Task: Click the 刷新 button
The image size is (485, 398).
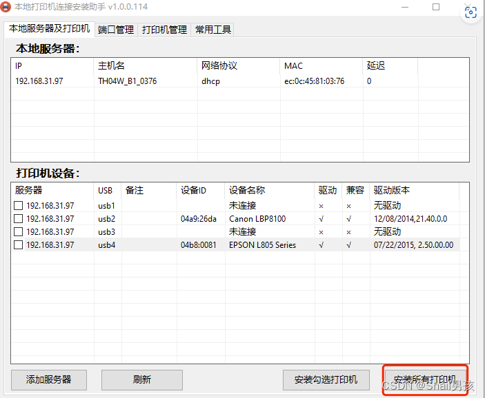Action: (142, 380)
